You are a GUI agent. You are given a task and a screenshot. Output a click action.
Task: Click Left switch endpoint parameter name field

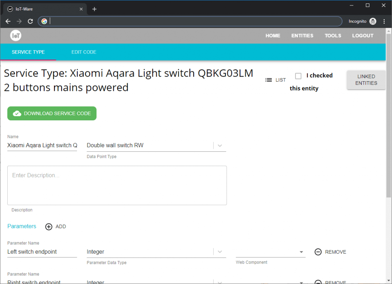click(x=42, y=252)
